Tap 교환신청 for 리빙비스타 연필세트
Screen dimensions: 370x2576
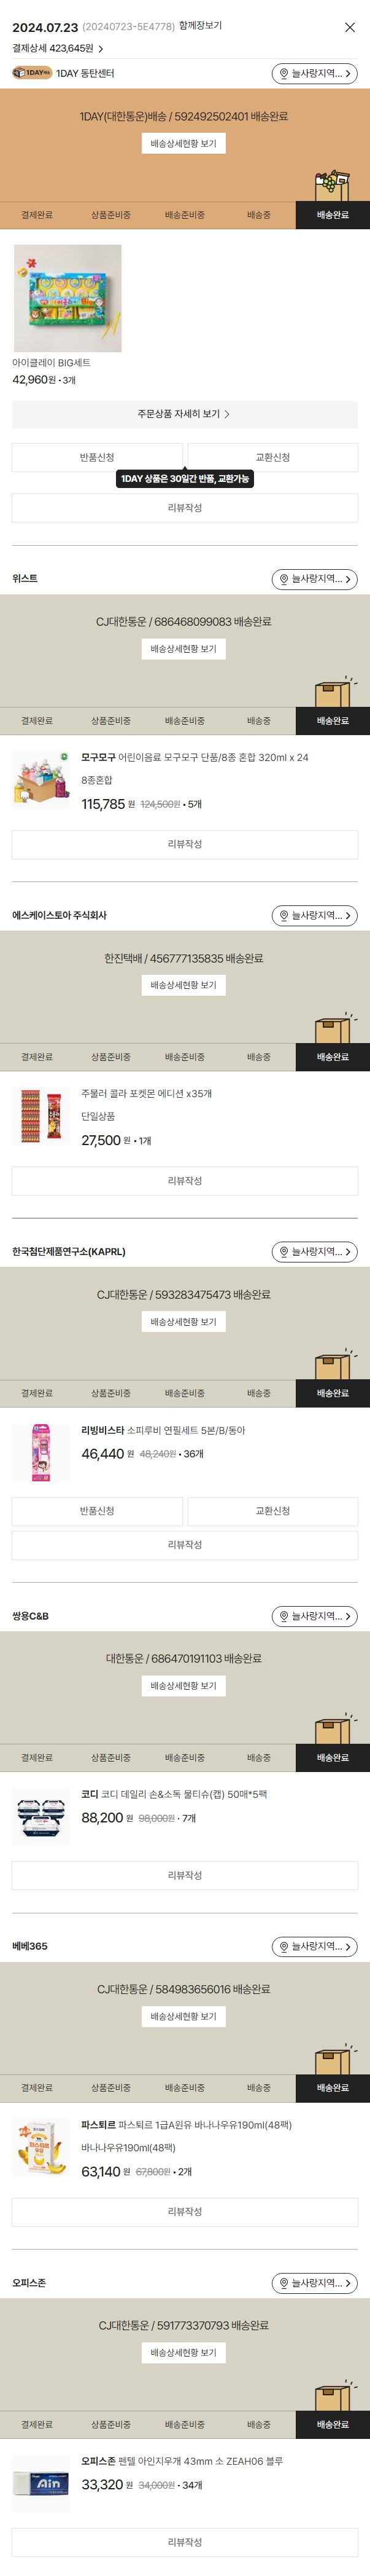coord(272,1511)
